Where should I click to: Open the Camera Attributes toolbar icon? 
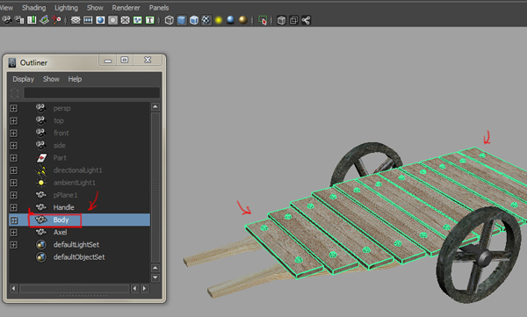tap(19, 20)
